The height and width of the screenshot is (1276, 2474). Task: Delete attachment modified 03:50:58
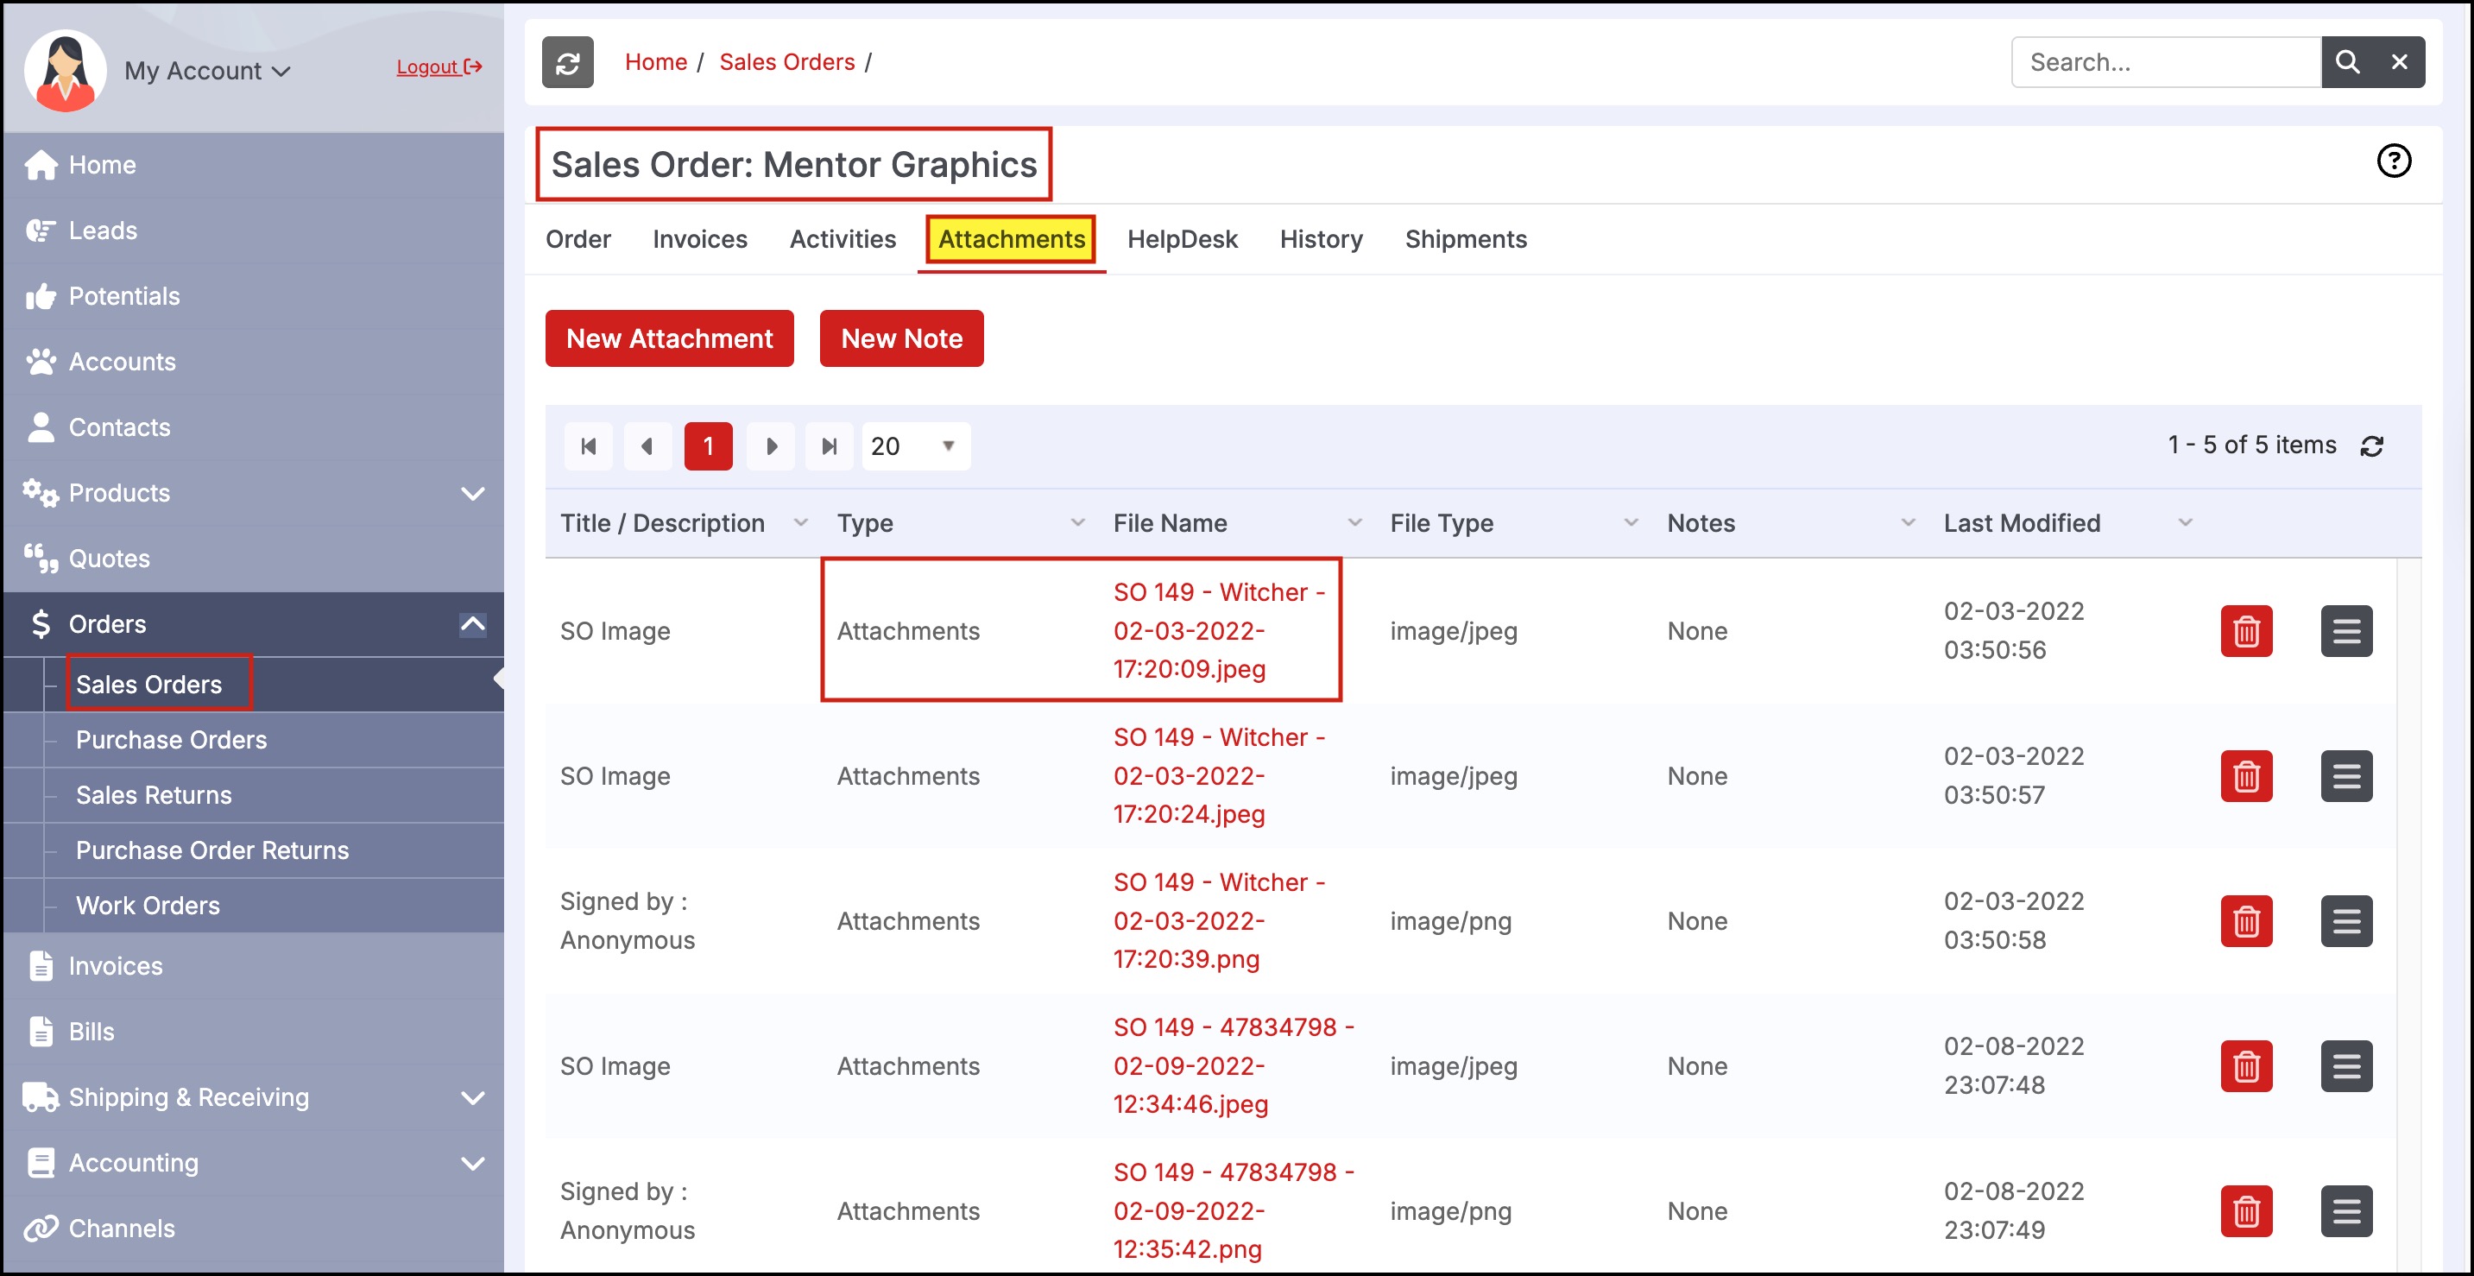tap(2246, 921)
